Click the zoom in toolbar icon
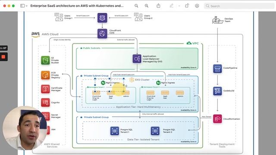 147,6
